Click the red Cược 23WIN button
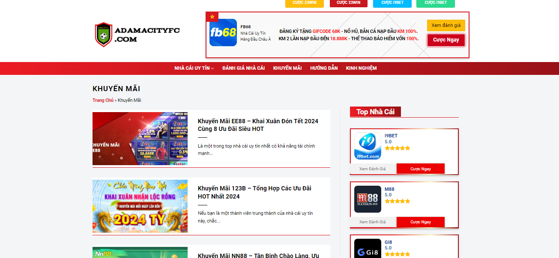 [349, 3]
